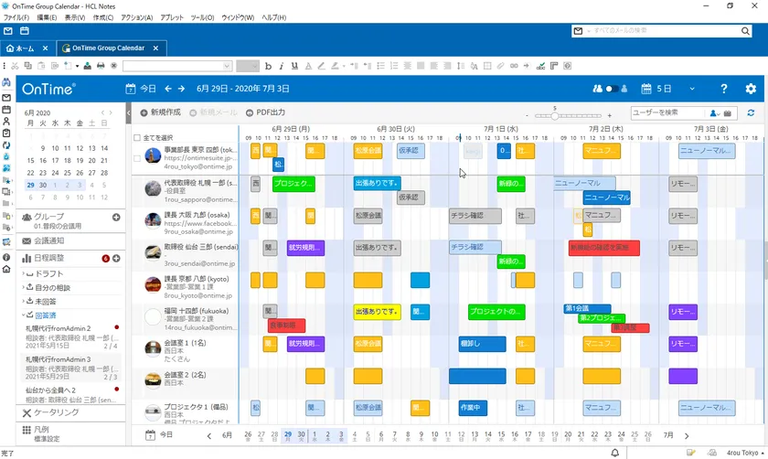Expand the ドラフト tree item
Screen dimensions: 768x459
tap(23, 273)
